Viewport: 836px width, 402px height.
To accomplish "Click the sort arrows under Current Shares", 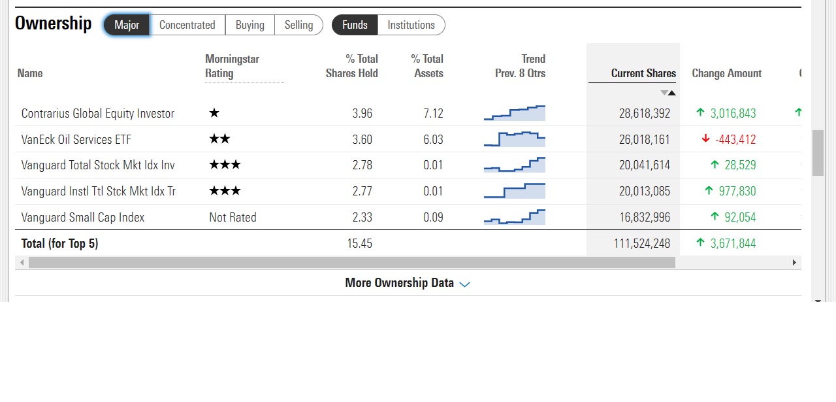I will (x=667, y=93).
